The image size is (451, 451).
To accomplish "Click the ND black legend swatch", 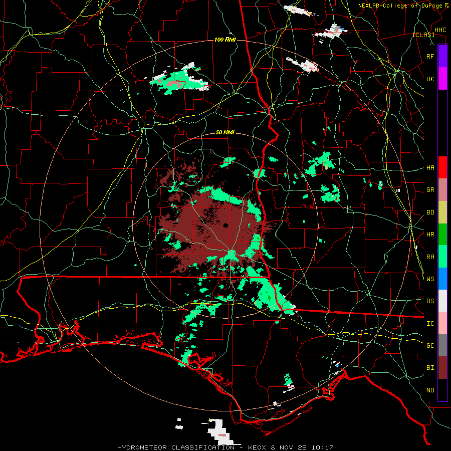I will (442, 390).
